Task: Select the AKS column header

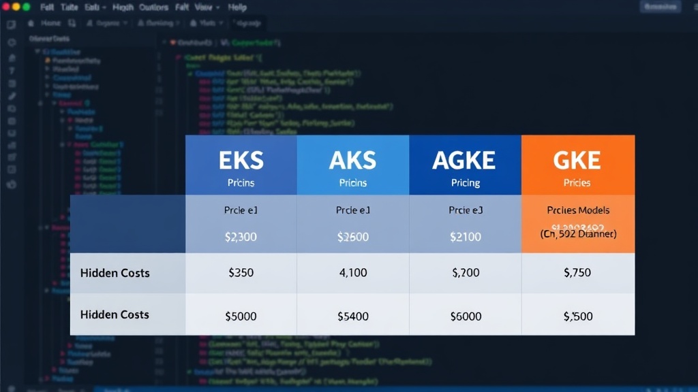Action: (x=353, y=165)
